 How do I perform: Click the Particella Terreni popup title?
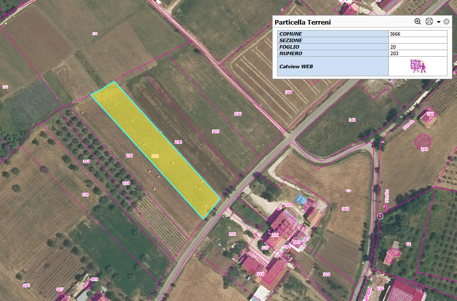(303, 23)
